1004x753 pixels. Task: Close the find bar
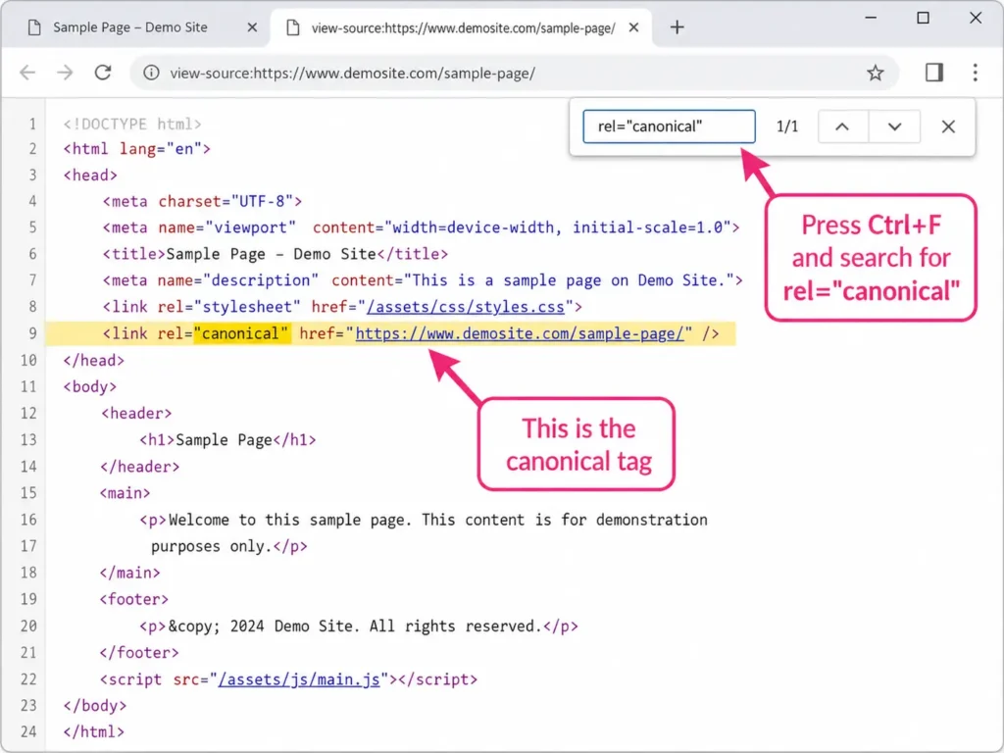point(948,126)
